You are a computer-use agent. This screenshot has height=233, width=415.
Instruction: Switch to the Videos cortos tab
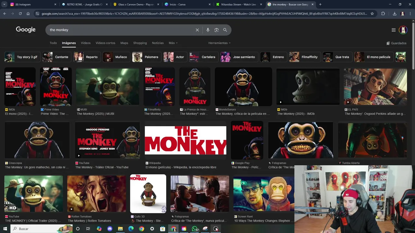tap(105, 43)
